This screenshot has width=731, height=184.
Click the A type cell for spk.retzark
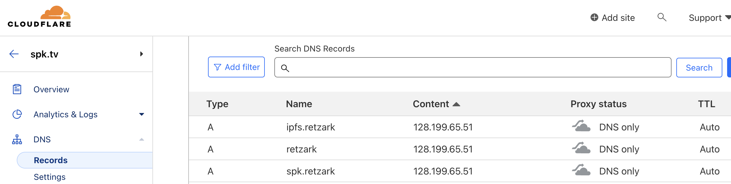coord(211,171)
